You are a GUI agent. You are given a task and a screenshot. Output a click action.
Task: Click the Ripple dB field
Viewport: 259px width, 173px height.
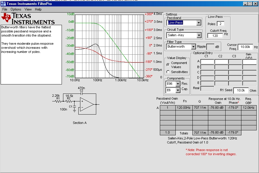point(210,47)
